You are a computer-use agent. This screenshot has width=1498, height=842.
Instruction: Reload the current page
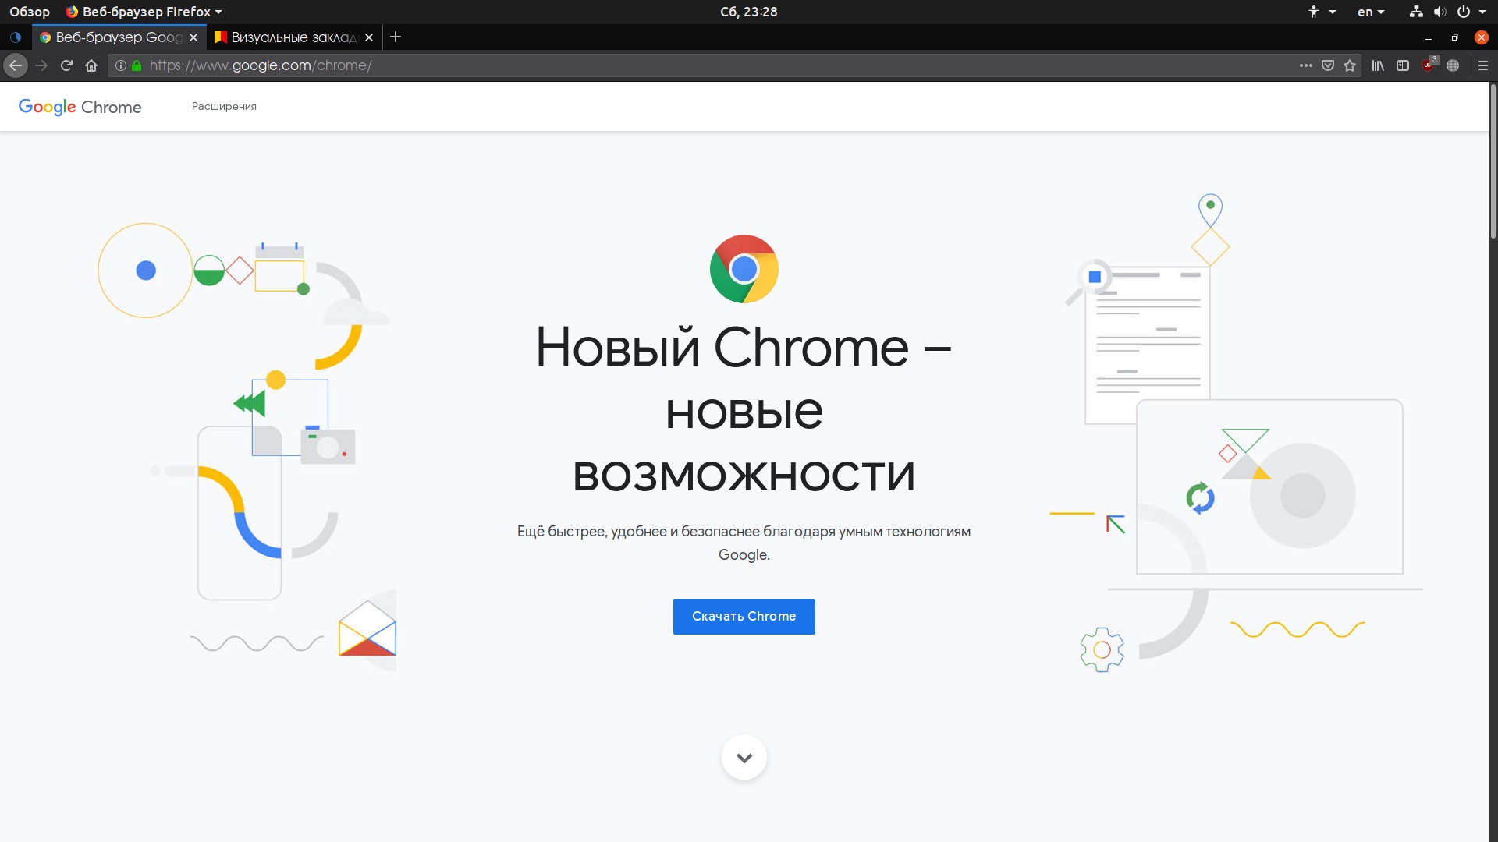pos(66,65)
